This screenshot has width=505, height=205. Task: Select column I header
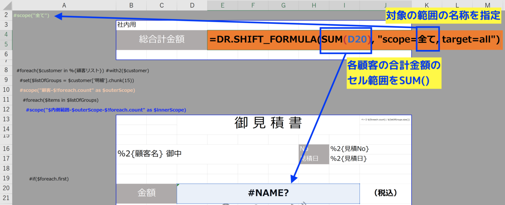pyautogui.click(x=344, y=5)
